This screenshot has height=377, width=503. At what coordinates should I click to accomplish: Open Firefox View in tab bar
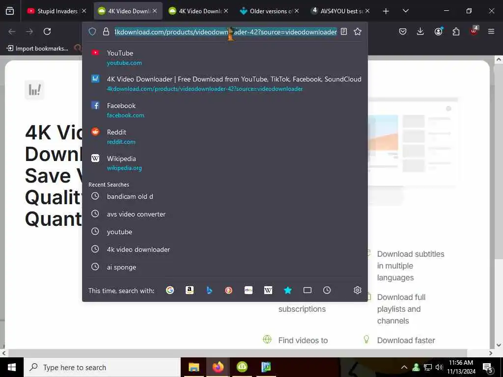click(10, 11)
